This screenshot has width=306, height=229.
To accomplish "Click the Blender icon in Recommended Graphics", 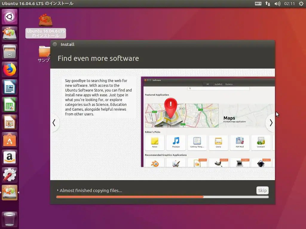I will coord(155,163).
